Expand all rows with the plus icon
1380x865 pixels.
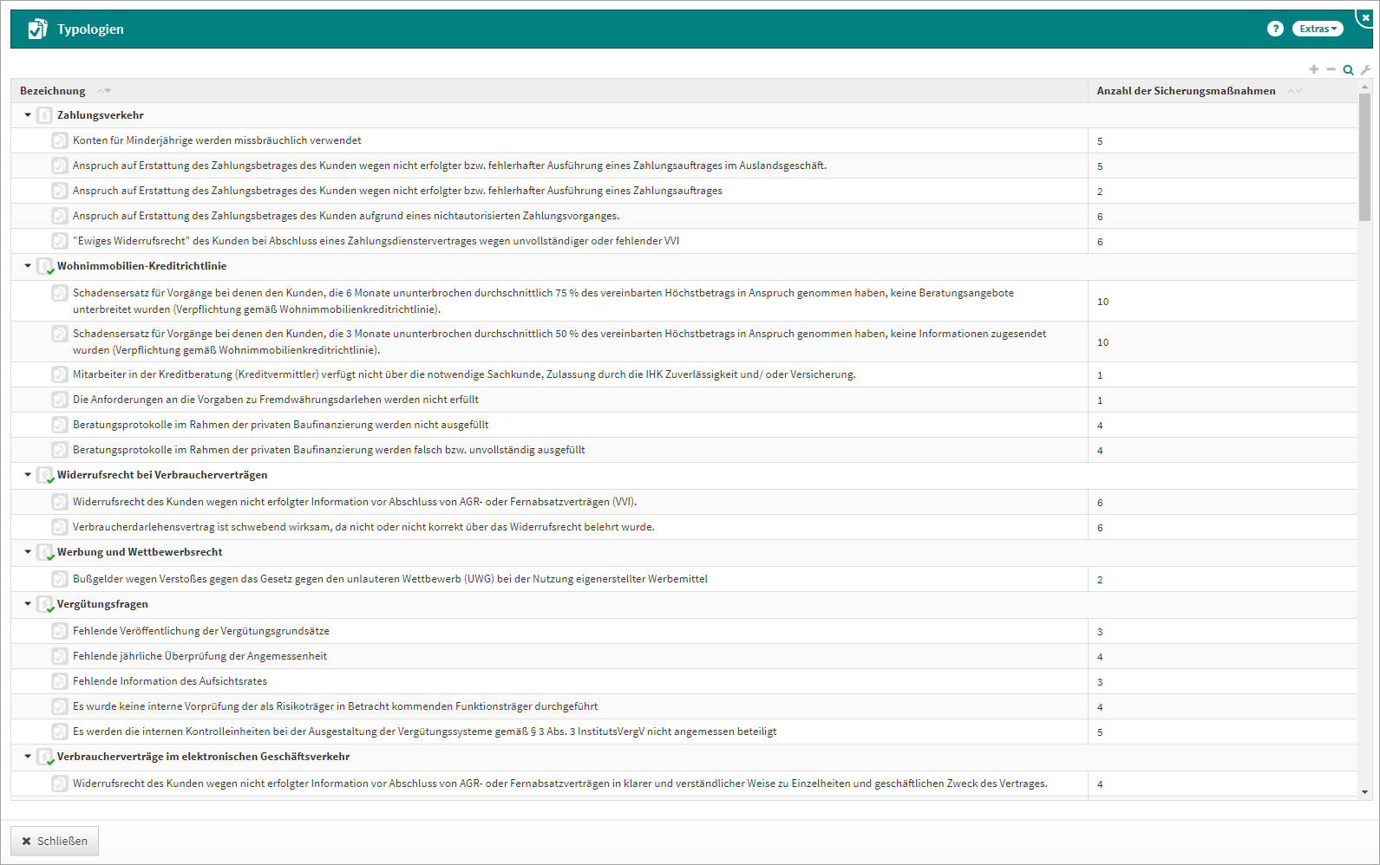click(x=1314, y=69)
